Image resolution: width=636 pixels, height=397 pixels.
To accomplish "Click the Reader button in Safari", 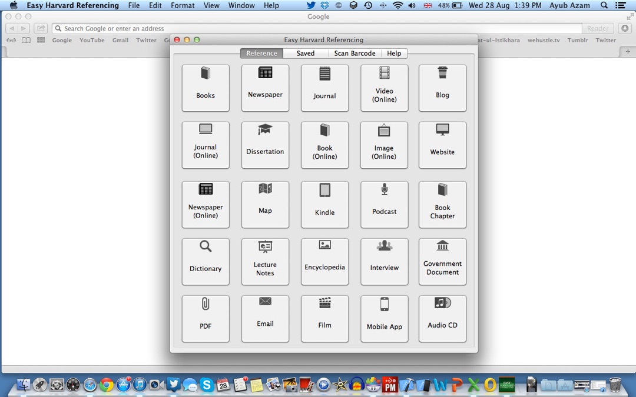I will pyautogui.click(x=598, y=28).
